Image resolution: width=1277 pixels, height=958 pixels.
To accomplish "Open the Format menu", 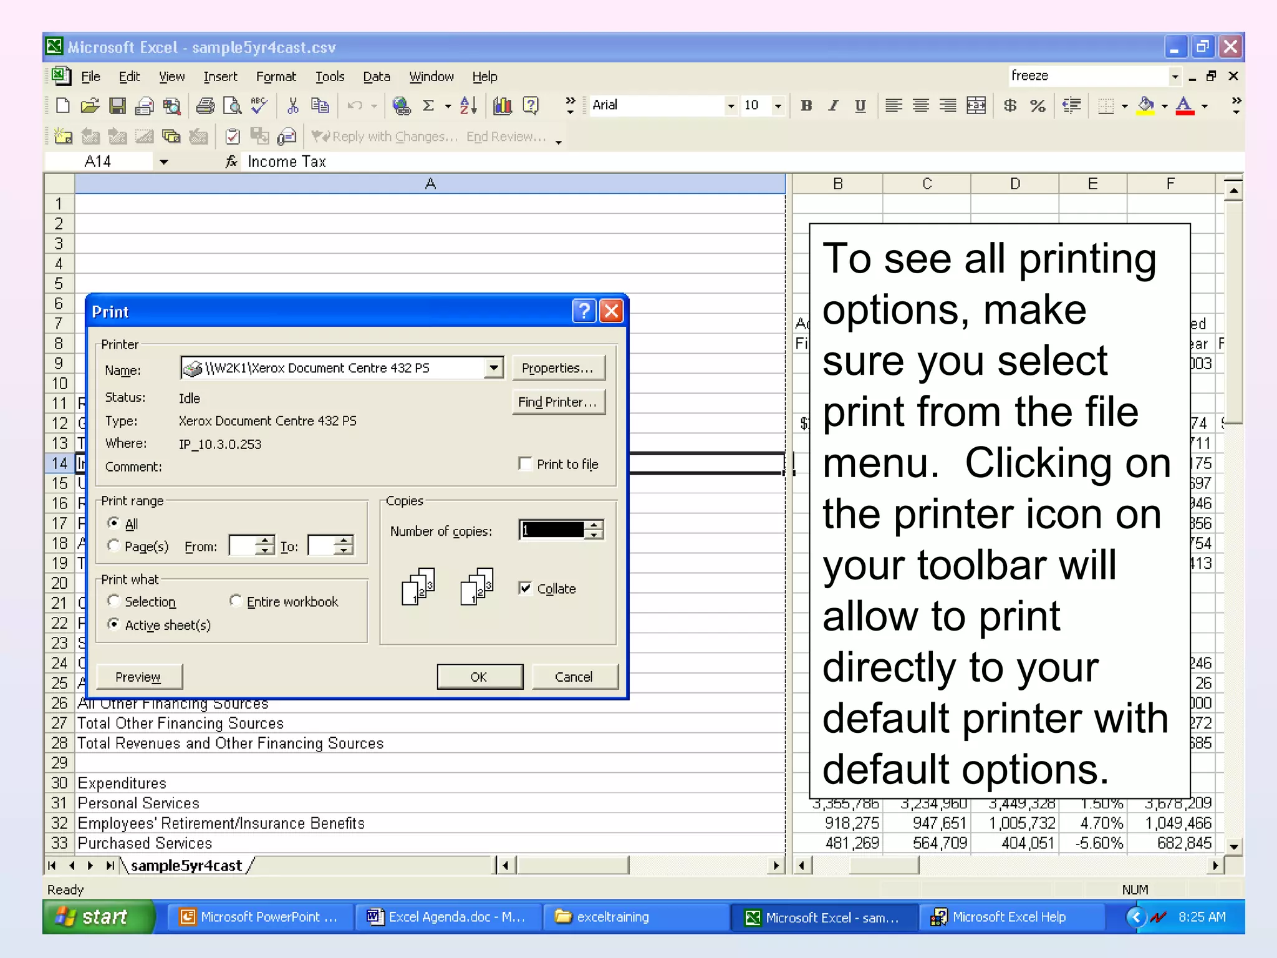I will [x=276, y=77].
